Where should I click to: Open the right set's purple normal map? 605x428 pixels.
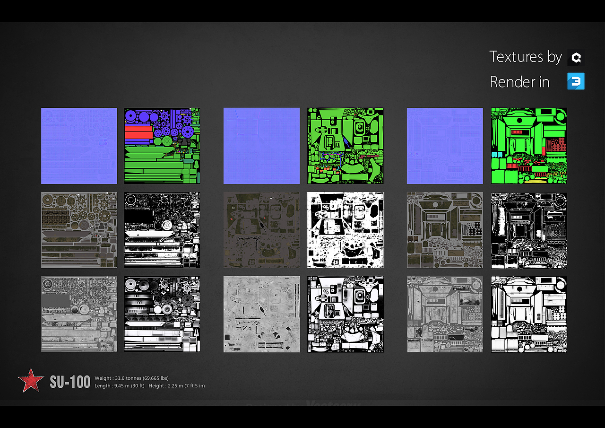[x=445, y=146]
